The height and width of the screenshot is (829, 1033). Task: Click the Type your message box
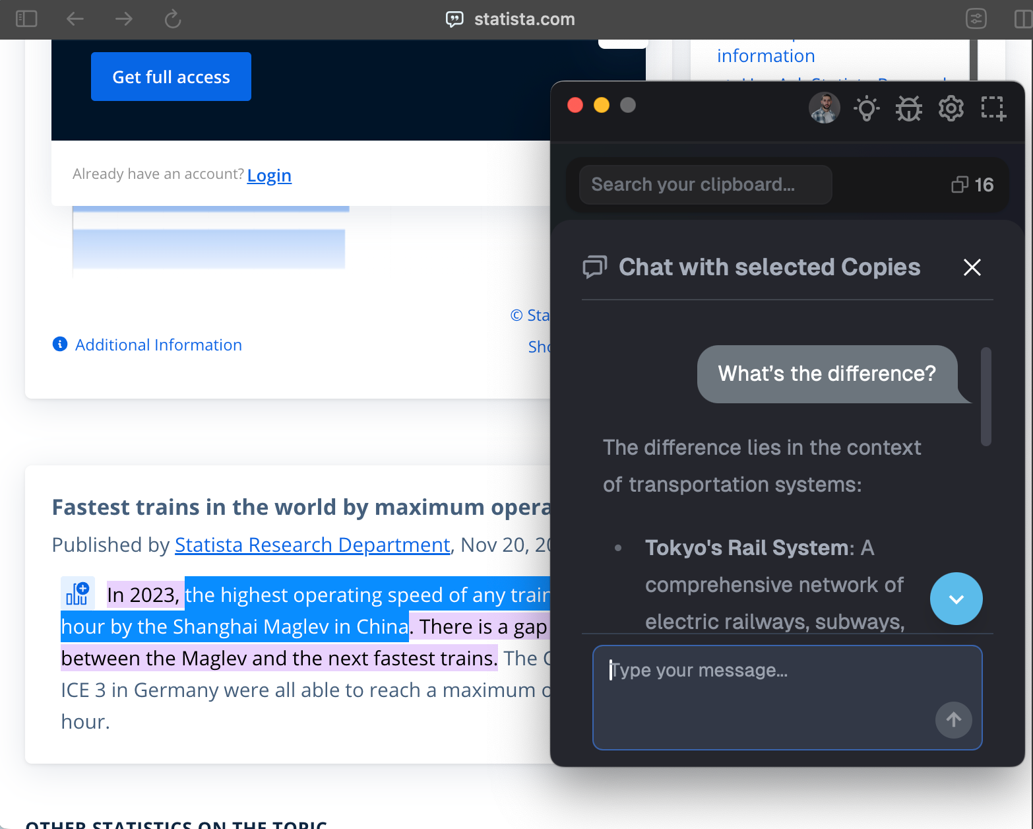point(788,698)
